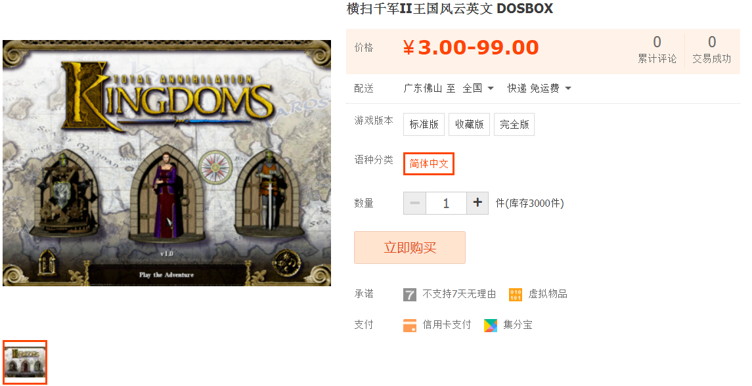Click the 虚拟物品 label text
Image resolution: width=752 pixels, height=386 pixels.
point(548,293)
